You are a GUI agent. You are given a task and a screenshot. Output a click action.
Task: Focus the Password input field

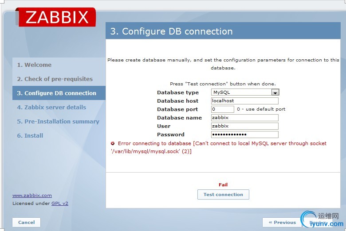[245, 135]
